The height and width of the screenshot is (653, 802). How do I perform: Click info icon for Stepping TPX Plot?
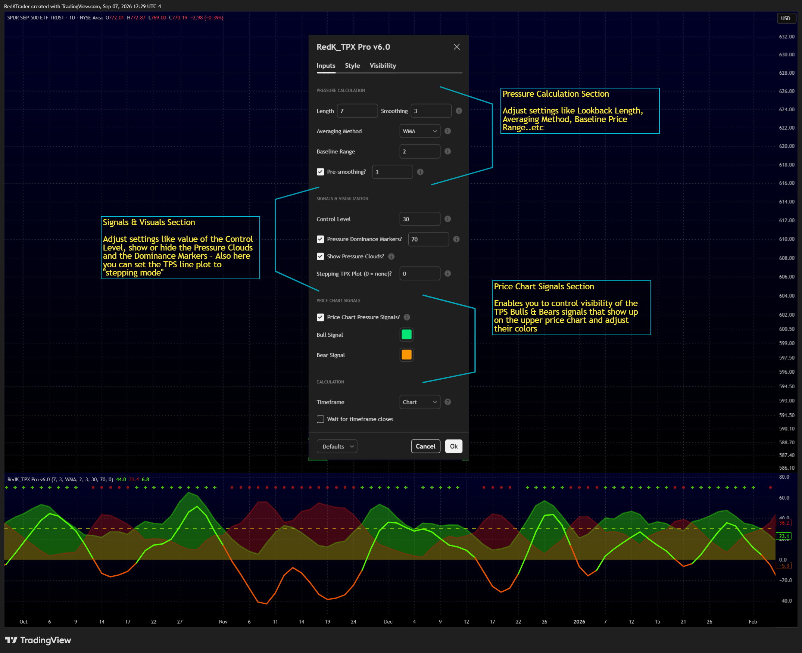(447, 273)
